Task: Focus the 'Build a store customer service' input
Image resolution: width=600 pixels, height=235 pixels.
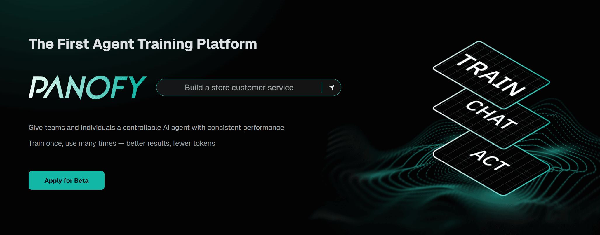Action: [239, 88]
